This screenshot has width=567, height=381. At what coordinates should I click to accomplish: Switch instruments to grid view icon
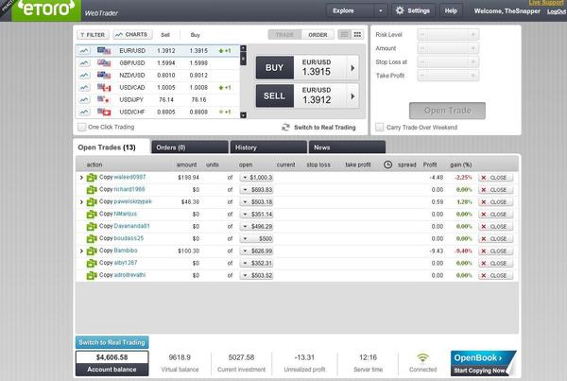coord(357,34)
